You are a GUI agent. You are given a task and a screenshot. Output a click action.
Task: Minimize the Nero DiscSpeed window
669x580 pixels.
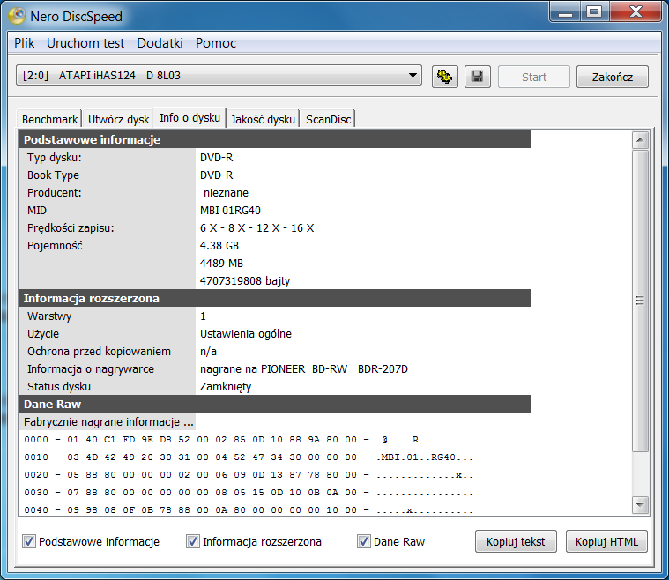[x=565, y=12]
